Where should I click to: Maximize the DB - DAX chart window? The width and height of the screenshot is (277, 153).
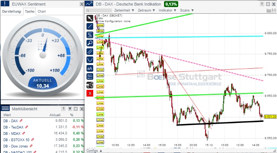[x=268, y=4]
